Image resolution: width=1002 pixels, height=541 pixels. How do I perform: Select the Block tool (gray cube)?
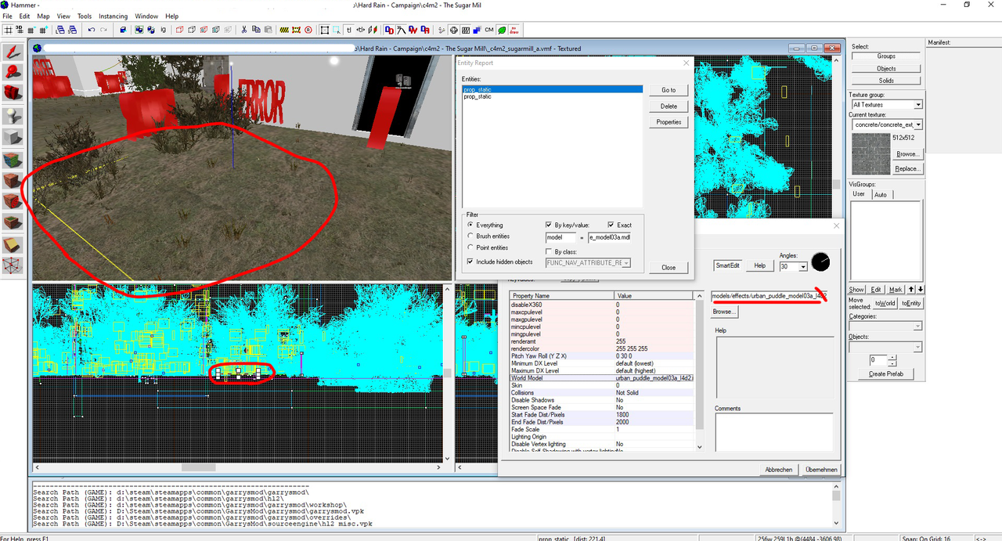[x=13, y=138]
